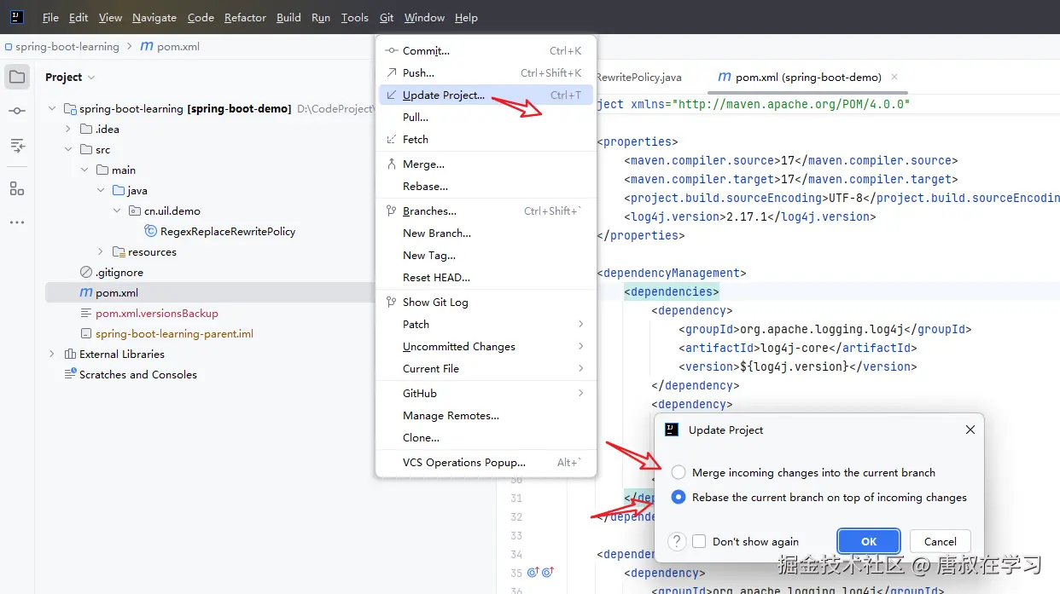Open the Build menu
Viewport: 1060px width, 594px height.
(288, 17)
